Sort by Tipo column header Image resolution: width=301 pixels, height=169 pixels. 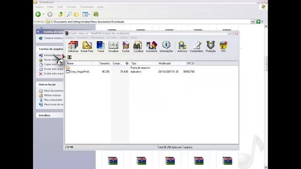pyautogui.click(x=143, y=63)
